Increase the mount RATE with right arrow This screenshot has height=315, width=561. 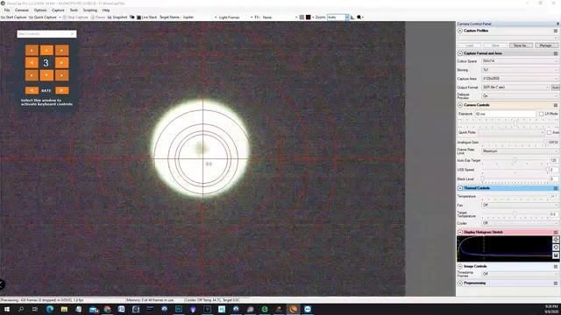(61, 90)
